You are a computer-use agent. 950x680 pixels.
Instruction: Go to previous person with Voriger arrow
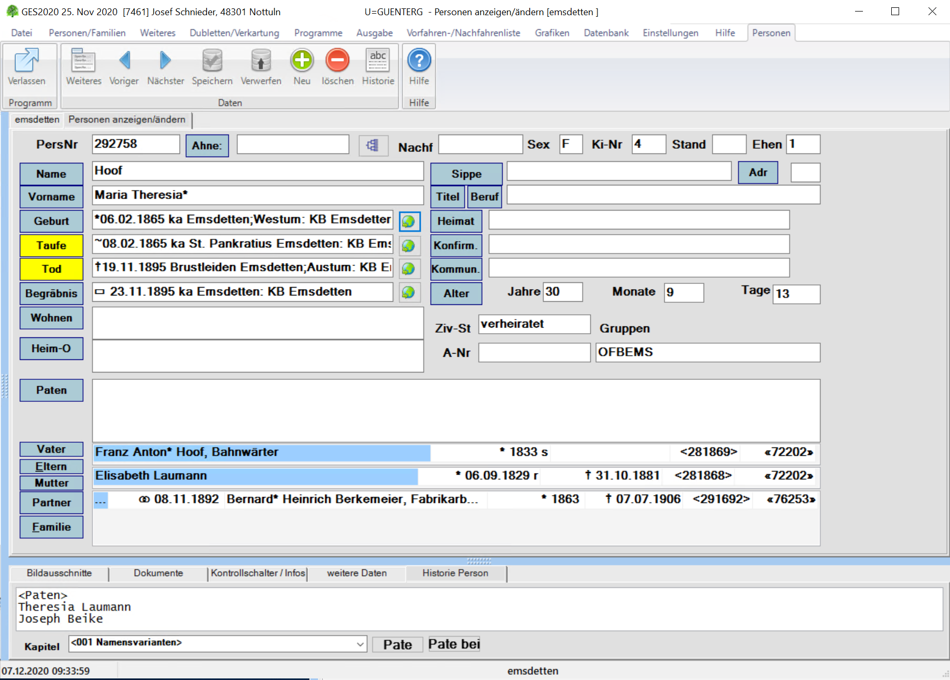click(124, 60)
